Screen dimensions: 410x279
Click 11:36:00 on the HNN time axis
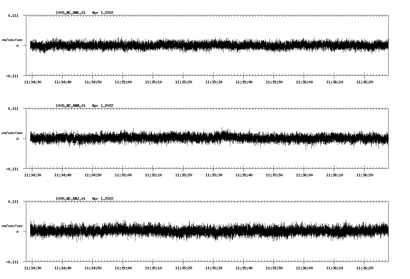pos(304,175)
